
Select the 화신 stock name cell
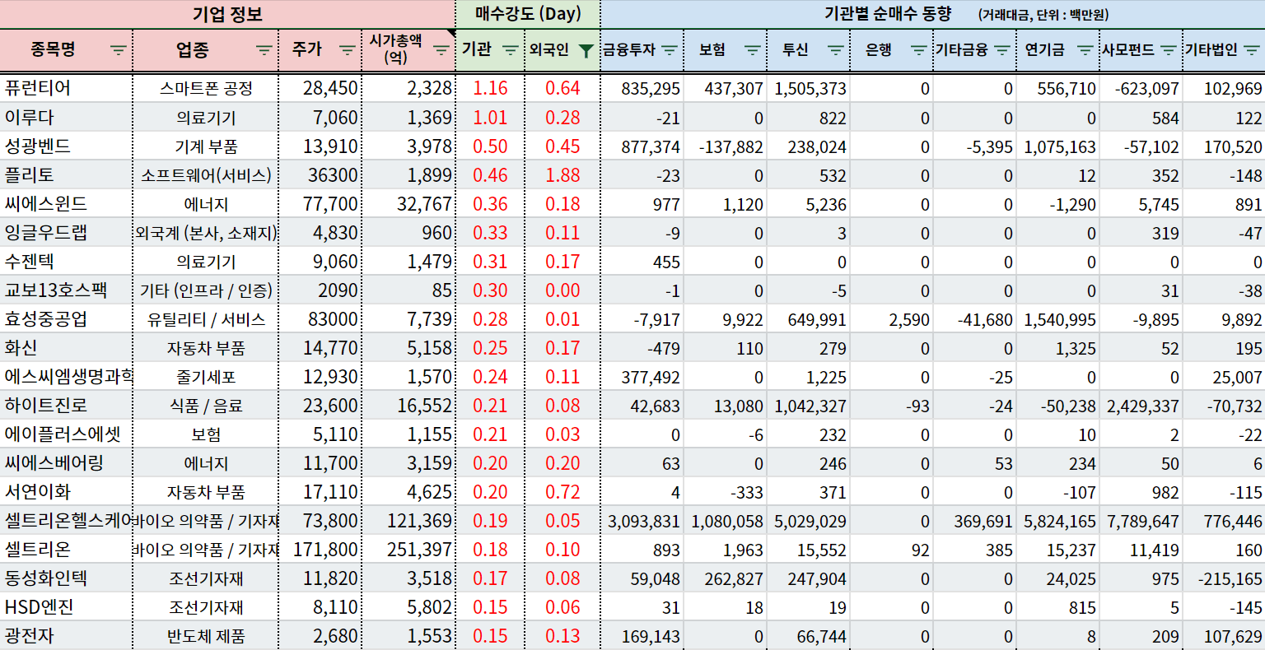[x=66, y=347]
